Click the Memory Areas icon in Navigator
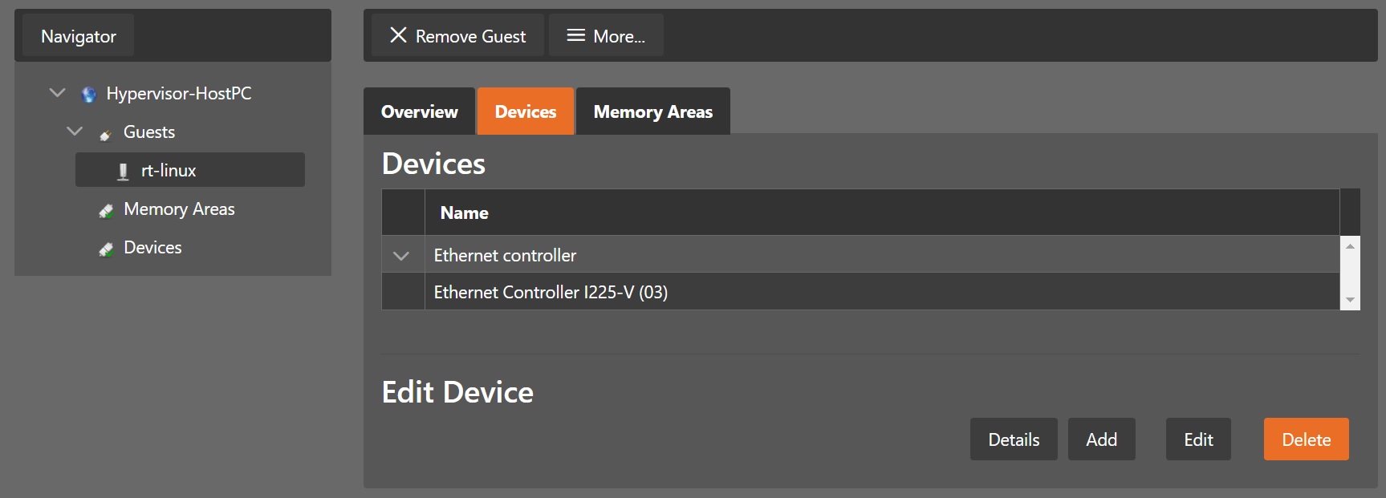Screen dimensions: 1386x498 tap(105, 209)
